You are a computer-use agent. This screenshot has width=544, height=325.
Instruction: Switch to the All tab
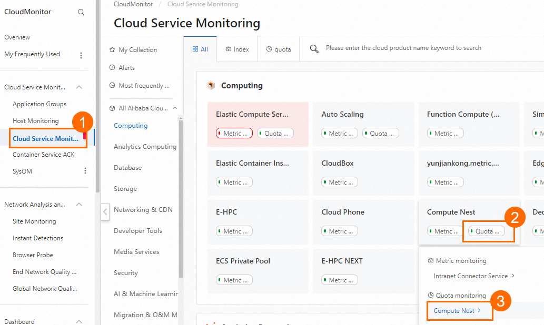point(200,49)
